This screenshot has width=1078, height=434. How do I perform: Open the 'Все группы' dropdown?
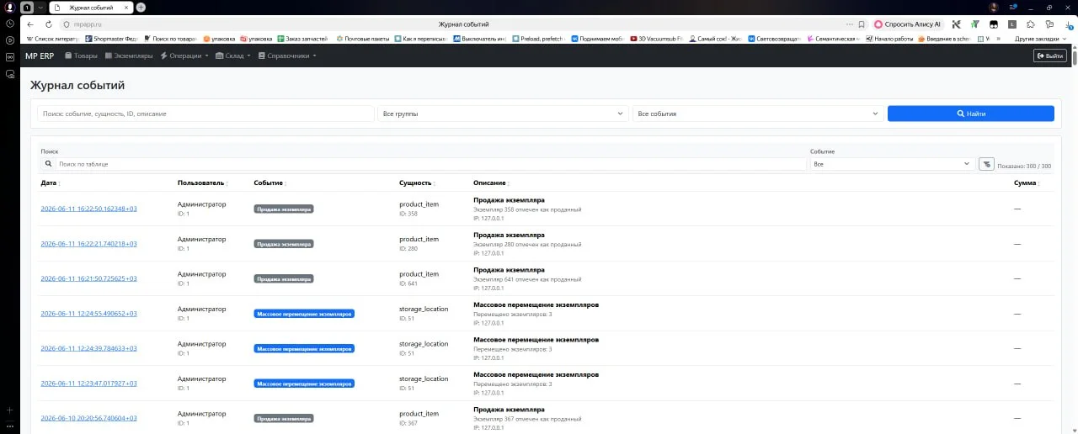click(x=503, y=114)
